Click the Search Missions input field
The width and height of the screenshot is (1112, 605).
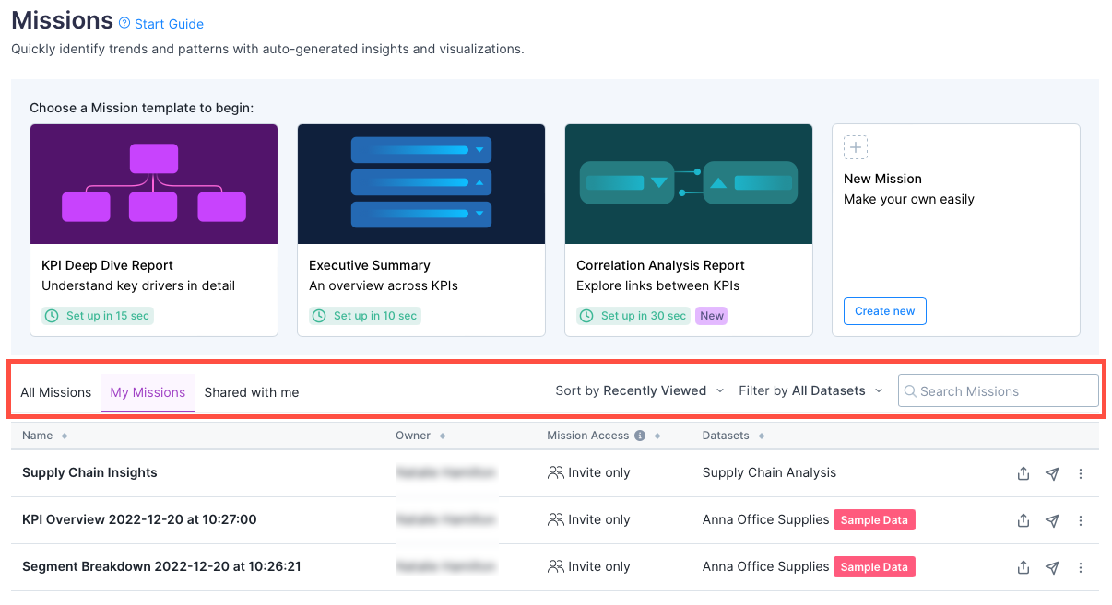pyautogui.click(x=999, y=390)
